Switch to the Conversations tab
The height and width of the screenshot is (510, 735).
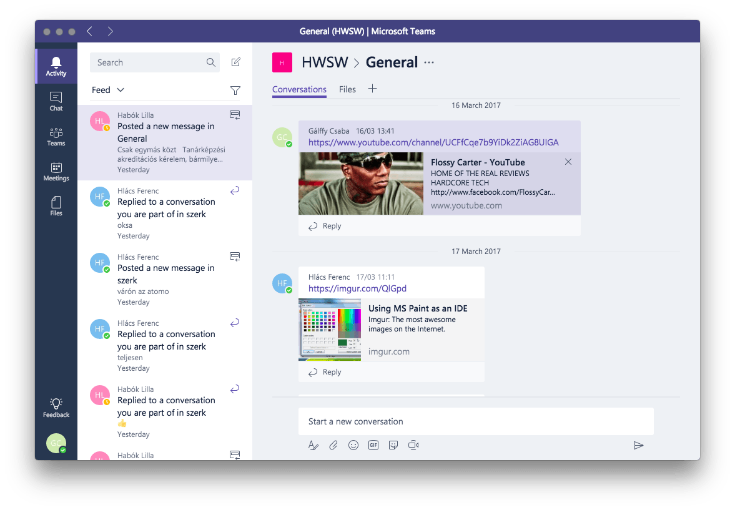(x=299, y=89)
